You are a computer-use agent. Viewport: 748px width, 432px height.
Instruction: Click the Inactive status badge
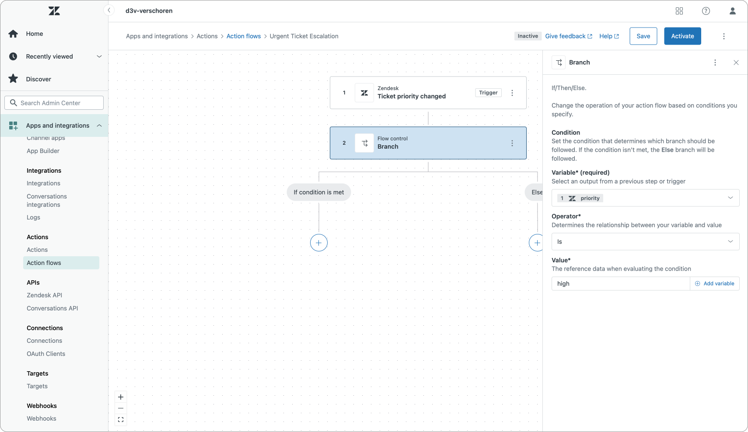528,36
